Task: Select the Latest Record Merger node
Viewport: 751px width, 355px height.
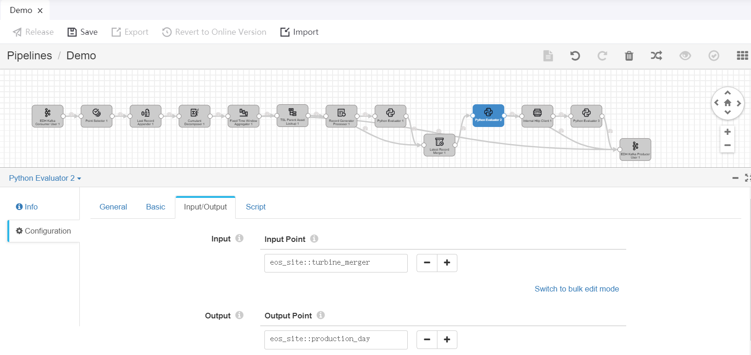Action: (439, 145)
